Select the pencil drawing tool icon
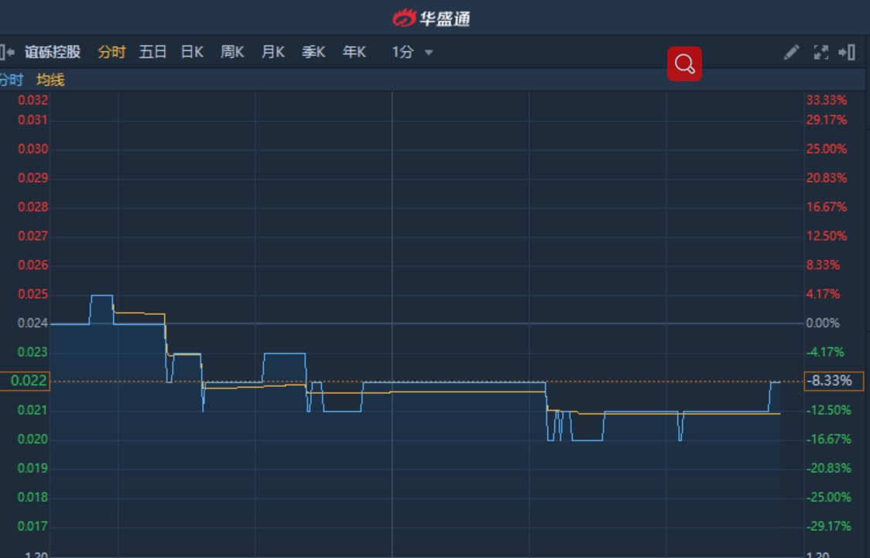This screenshot has width=870, height=558. pos(791,52)
